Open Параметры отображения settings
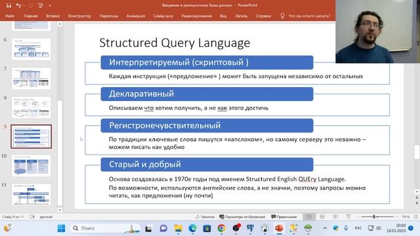Image resolution: width=420 pixels, height=236 pixels. [242, 217]
